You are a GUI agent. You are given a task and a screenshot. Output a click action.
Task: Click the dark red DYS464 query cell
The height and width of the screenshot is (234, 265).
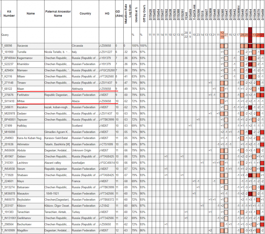click(250, 35)
